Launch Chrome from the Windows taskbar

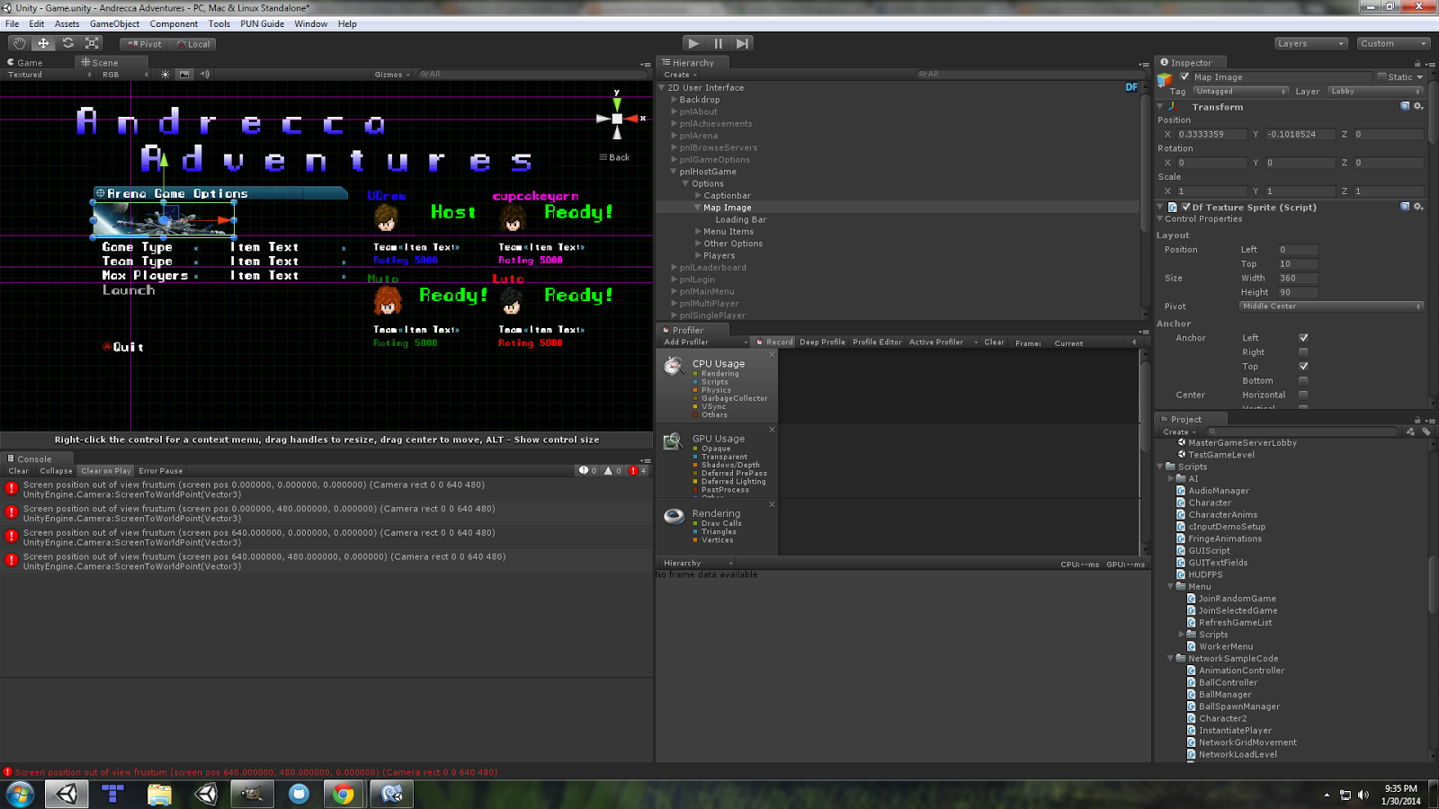pos(343,794)
